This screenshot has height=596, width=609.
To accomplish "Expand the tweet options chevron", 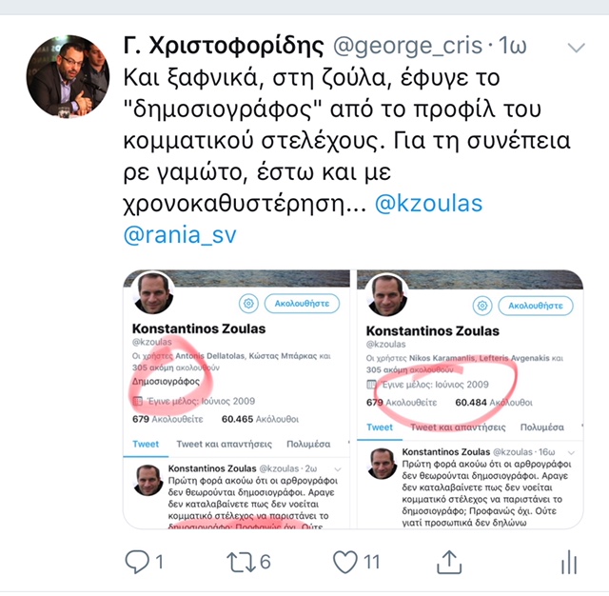I will pyautogui.click(x=577, y=48).
